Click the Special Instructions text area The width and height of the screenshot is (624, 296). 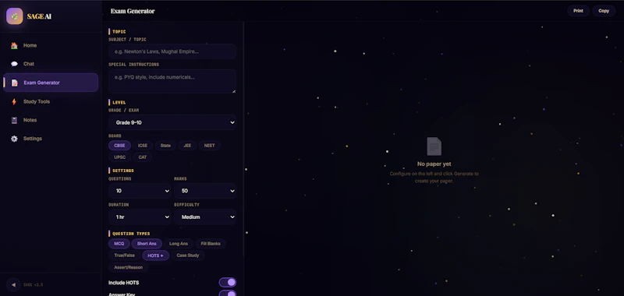tap(172, 82)
